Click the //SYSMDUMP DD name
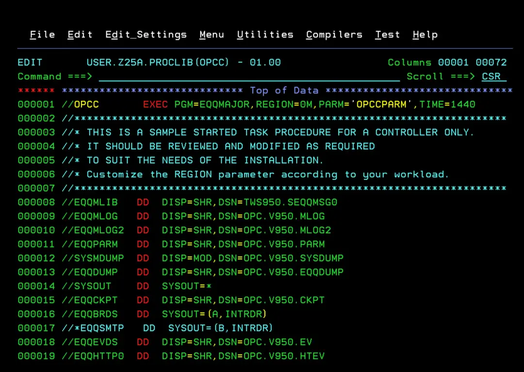The width and height of the screenshot is (524, 372). pyautogui.click(x=93, y=259)
